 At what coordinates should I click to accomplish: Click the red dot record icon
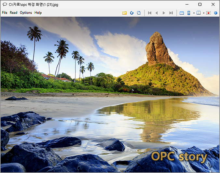click(x=209, y=13)
